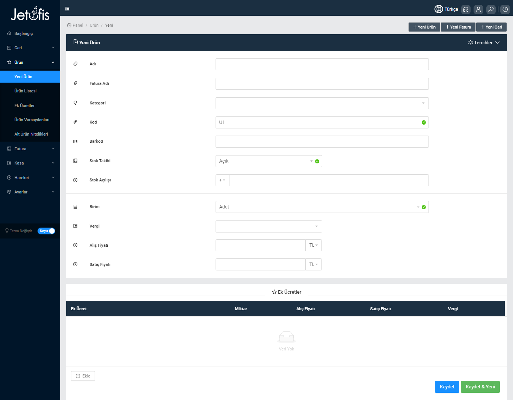Click the wallet icon beside Vergi
513x400 pixels.
75,226
